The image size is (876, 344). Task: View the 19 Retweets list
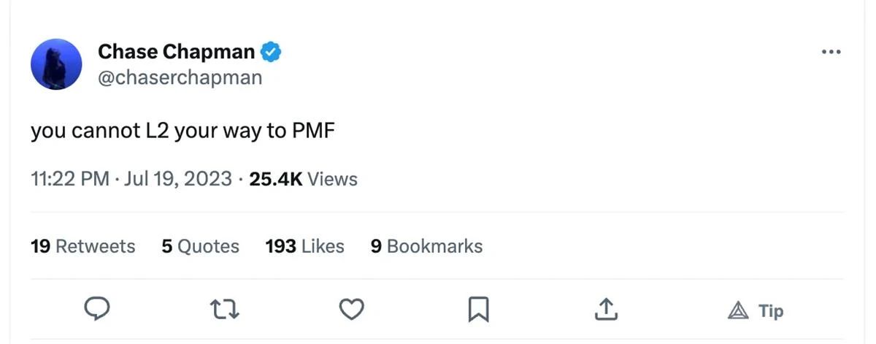tap(82, 247)
